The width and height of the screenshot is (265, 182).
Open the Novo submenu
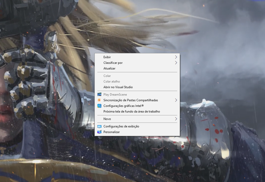(x=137, y=119)
